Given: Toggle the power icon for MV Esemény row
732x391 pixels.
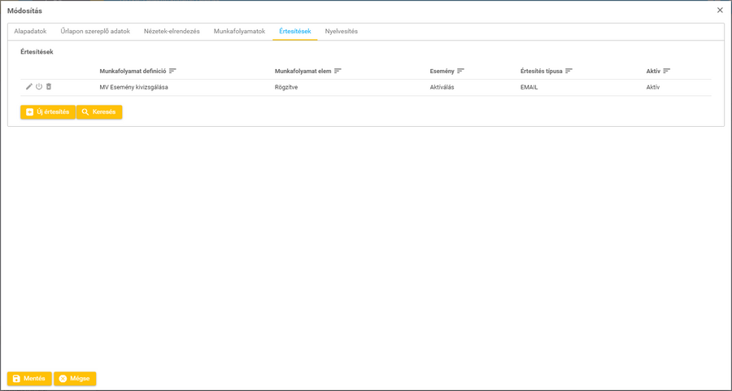Looking at the screenshot, I should tap(39, 87).
